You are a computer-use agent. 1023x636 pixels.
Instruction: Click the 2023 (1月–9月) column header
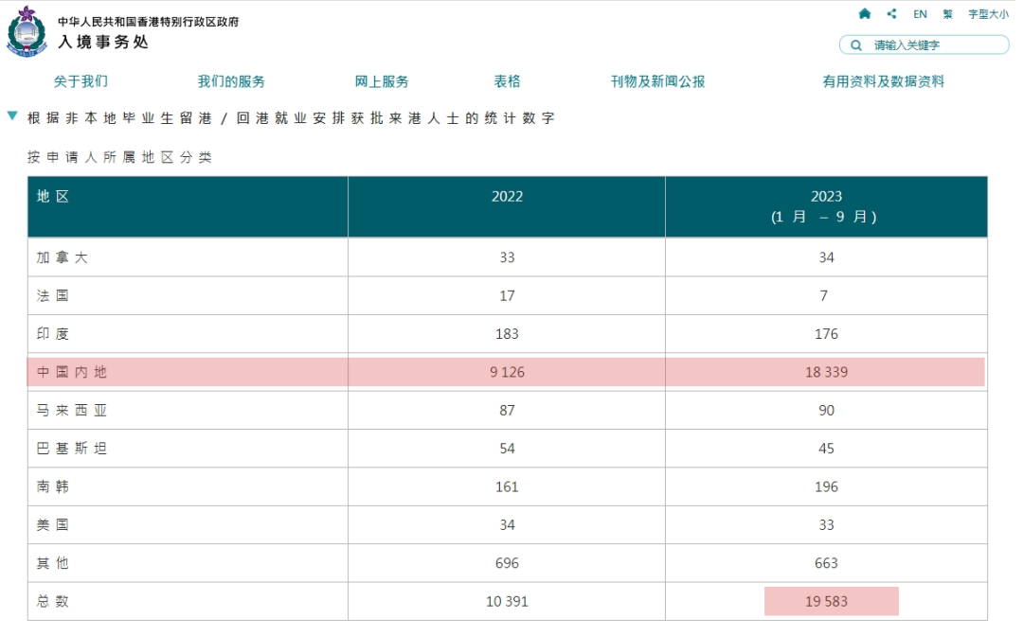826,206
